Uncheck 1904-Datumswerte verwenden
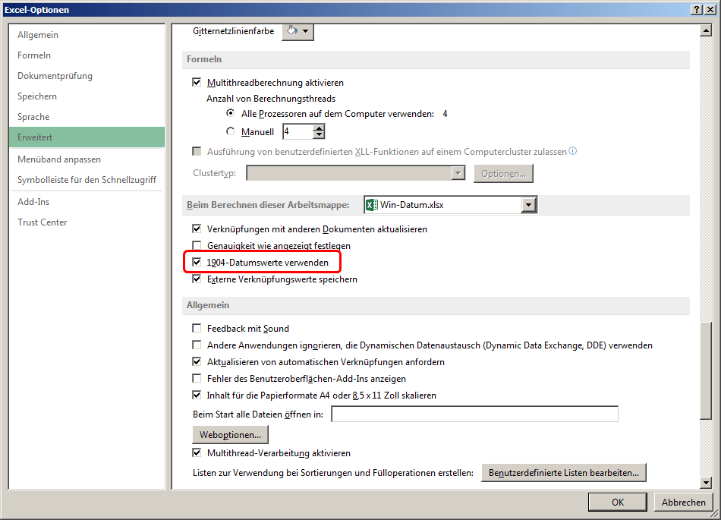Screen dimensions: 721x520 click(197, 262)
